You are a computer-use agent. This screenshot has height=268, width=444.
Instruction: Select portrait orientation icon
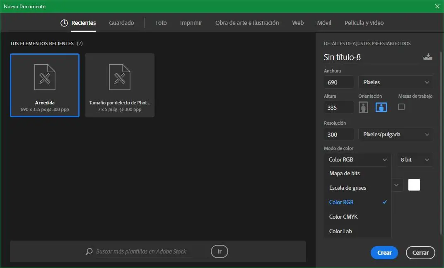[363, 107]
